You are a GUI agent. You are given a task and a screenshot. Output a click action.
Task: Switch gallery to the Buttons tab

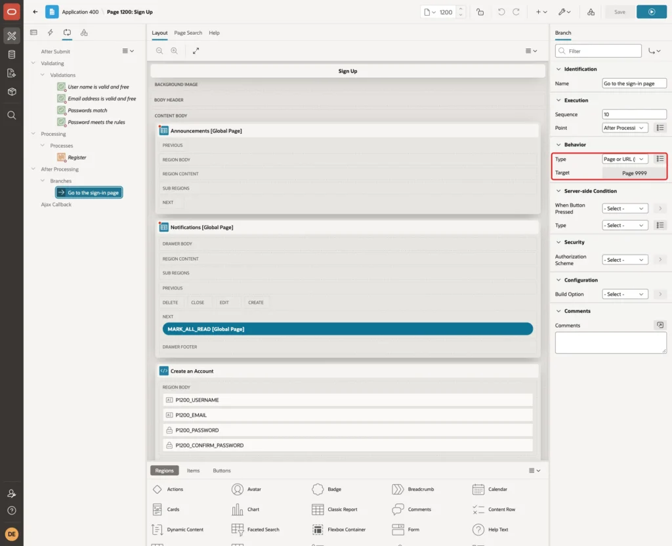pos(222,471)
